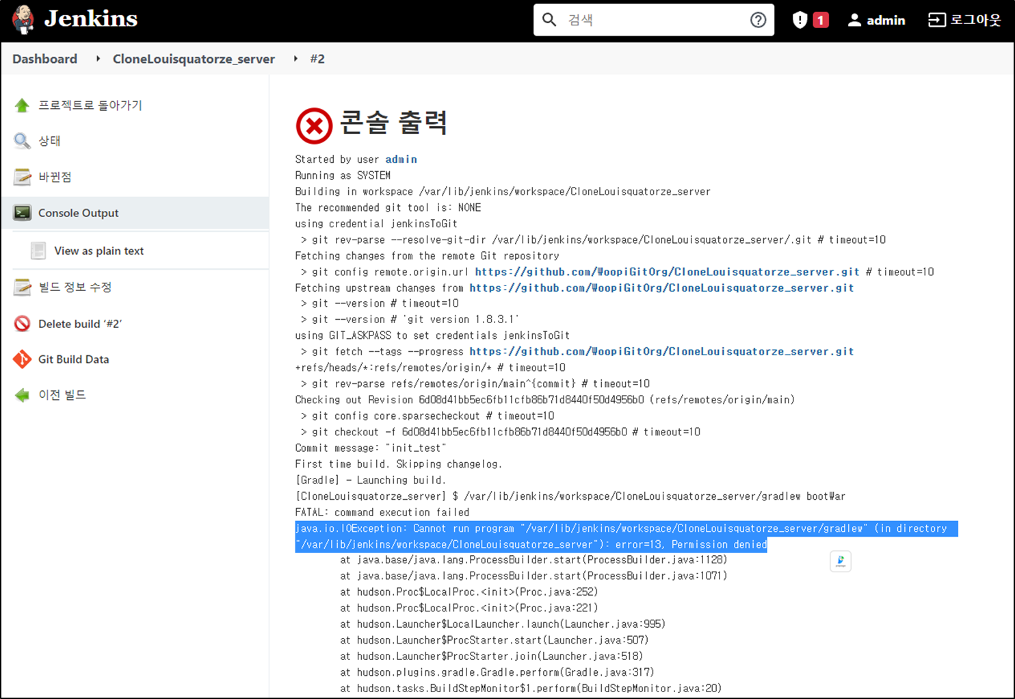Screen dimensions: 1015x699
Task: Click the FATAL: command execution failed line
Action: click(x=382, y=512)
